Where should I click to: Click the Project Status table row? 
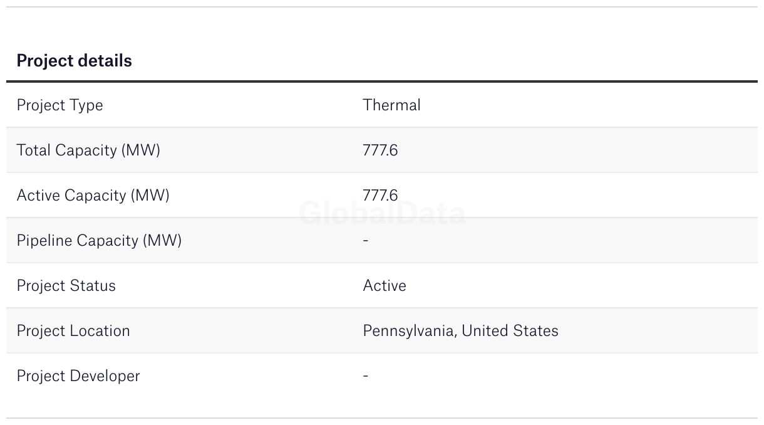(x=382, y=285)
